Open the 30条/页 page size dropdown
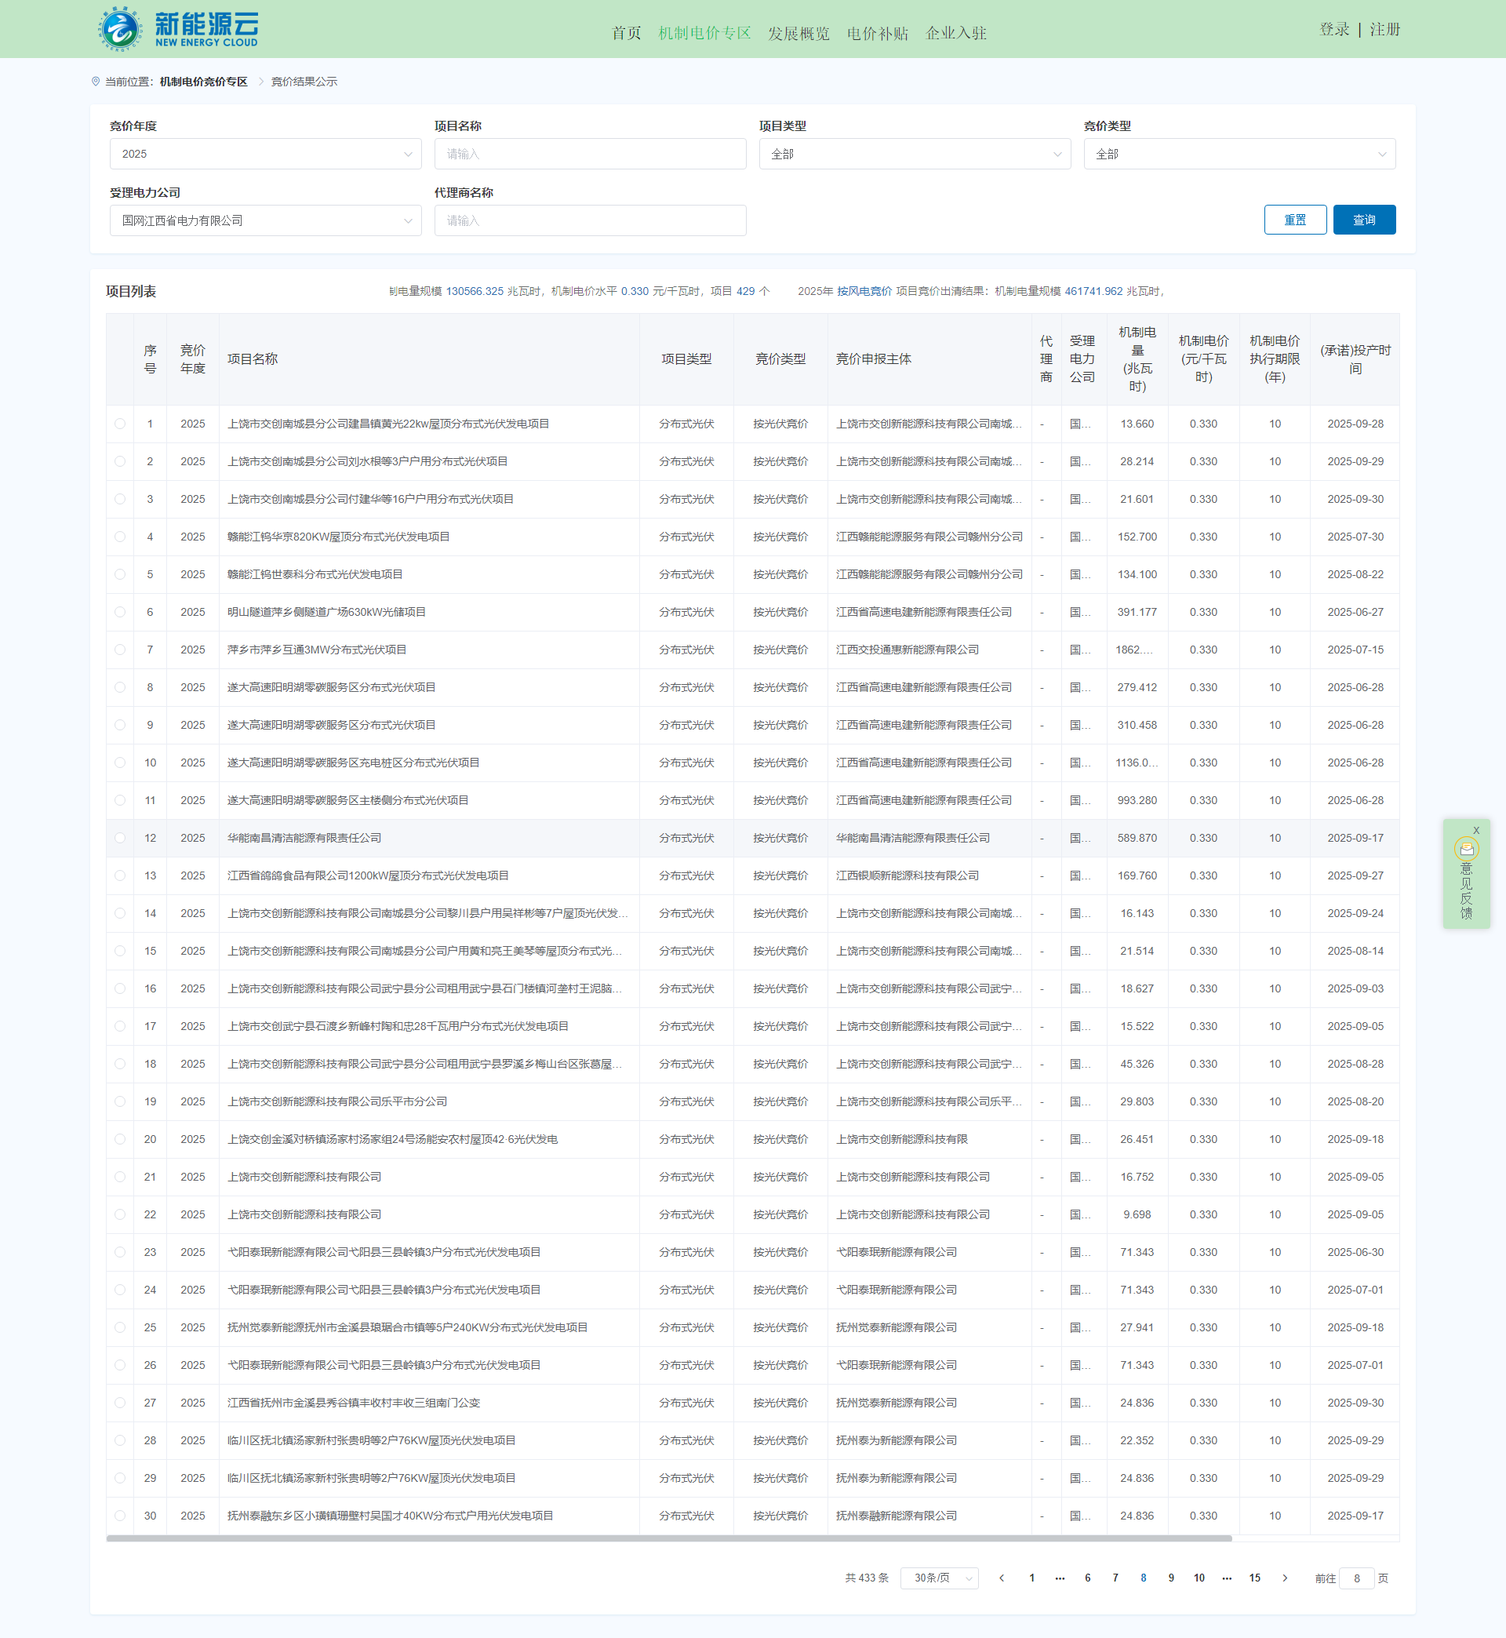The image size is (1506, 1638). click(939, 1578)
